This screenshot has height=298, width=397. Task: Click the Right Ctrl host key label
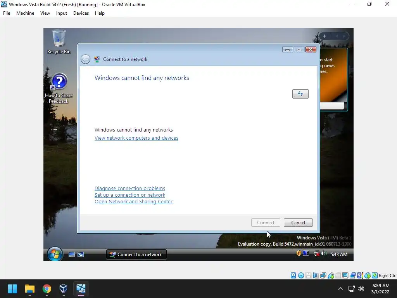click(387, 275)
